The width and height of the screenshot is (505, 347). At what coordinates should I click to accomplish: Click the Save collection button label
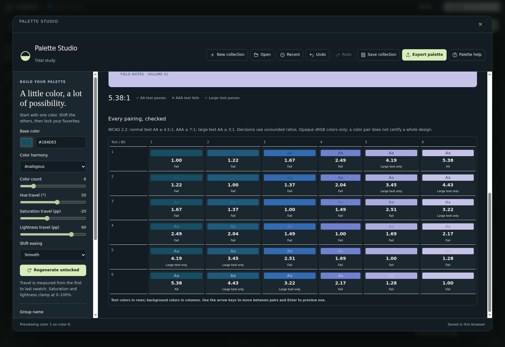click(x=382, y=55)
